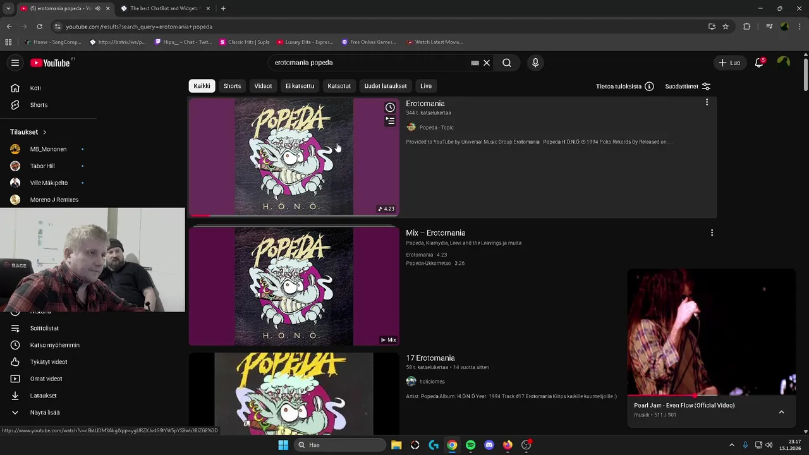The height and width of the screenshot is (455, 809).
Task: Open the Popeda - Topic channel
Action: click(436, 128)
